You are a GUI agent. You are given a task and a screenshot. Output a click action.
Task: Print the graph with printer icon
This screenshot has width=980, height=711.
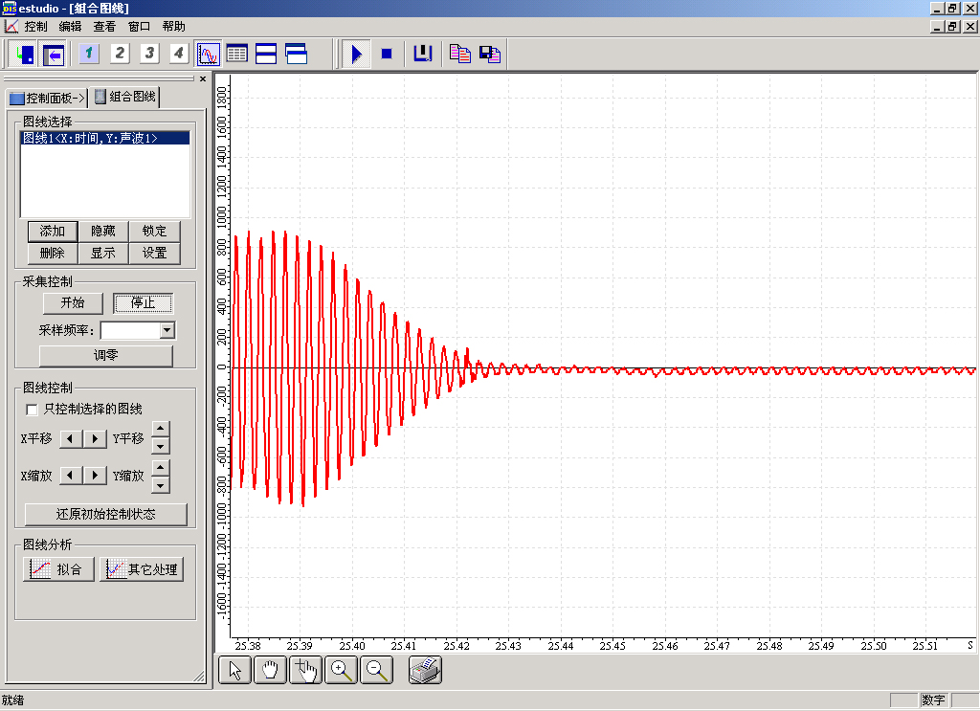(x=425, y=671)
